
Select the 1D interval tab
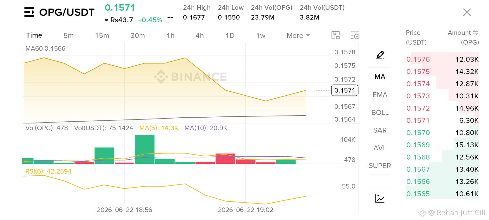point(230,35)
